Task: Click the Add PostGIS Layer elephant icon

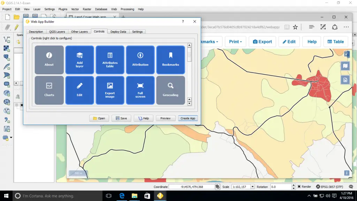Action: (7, 57)
